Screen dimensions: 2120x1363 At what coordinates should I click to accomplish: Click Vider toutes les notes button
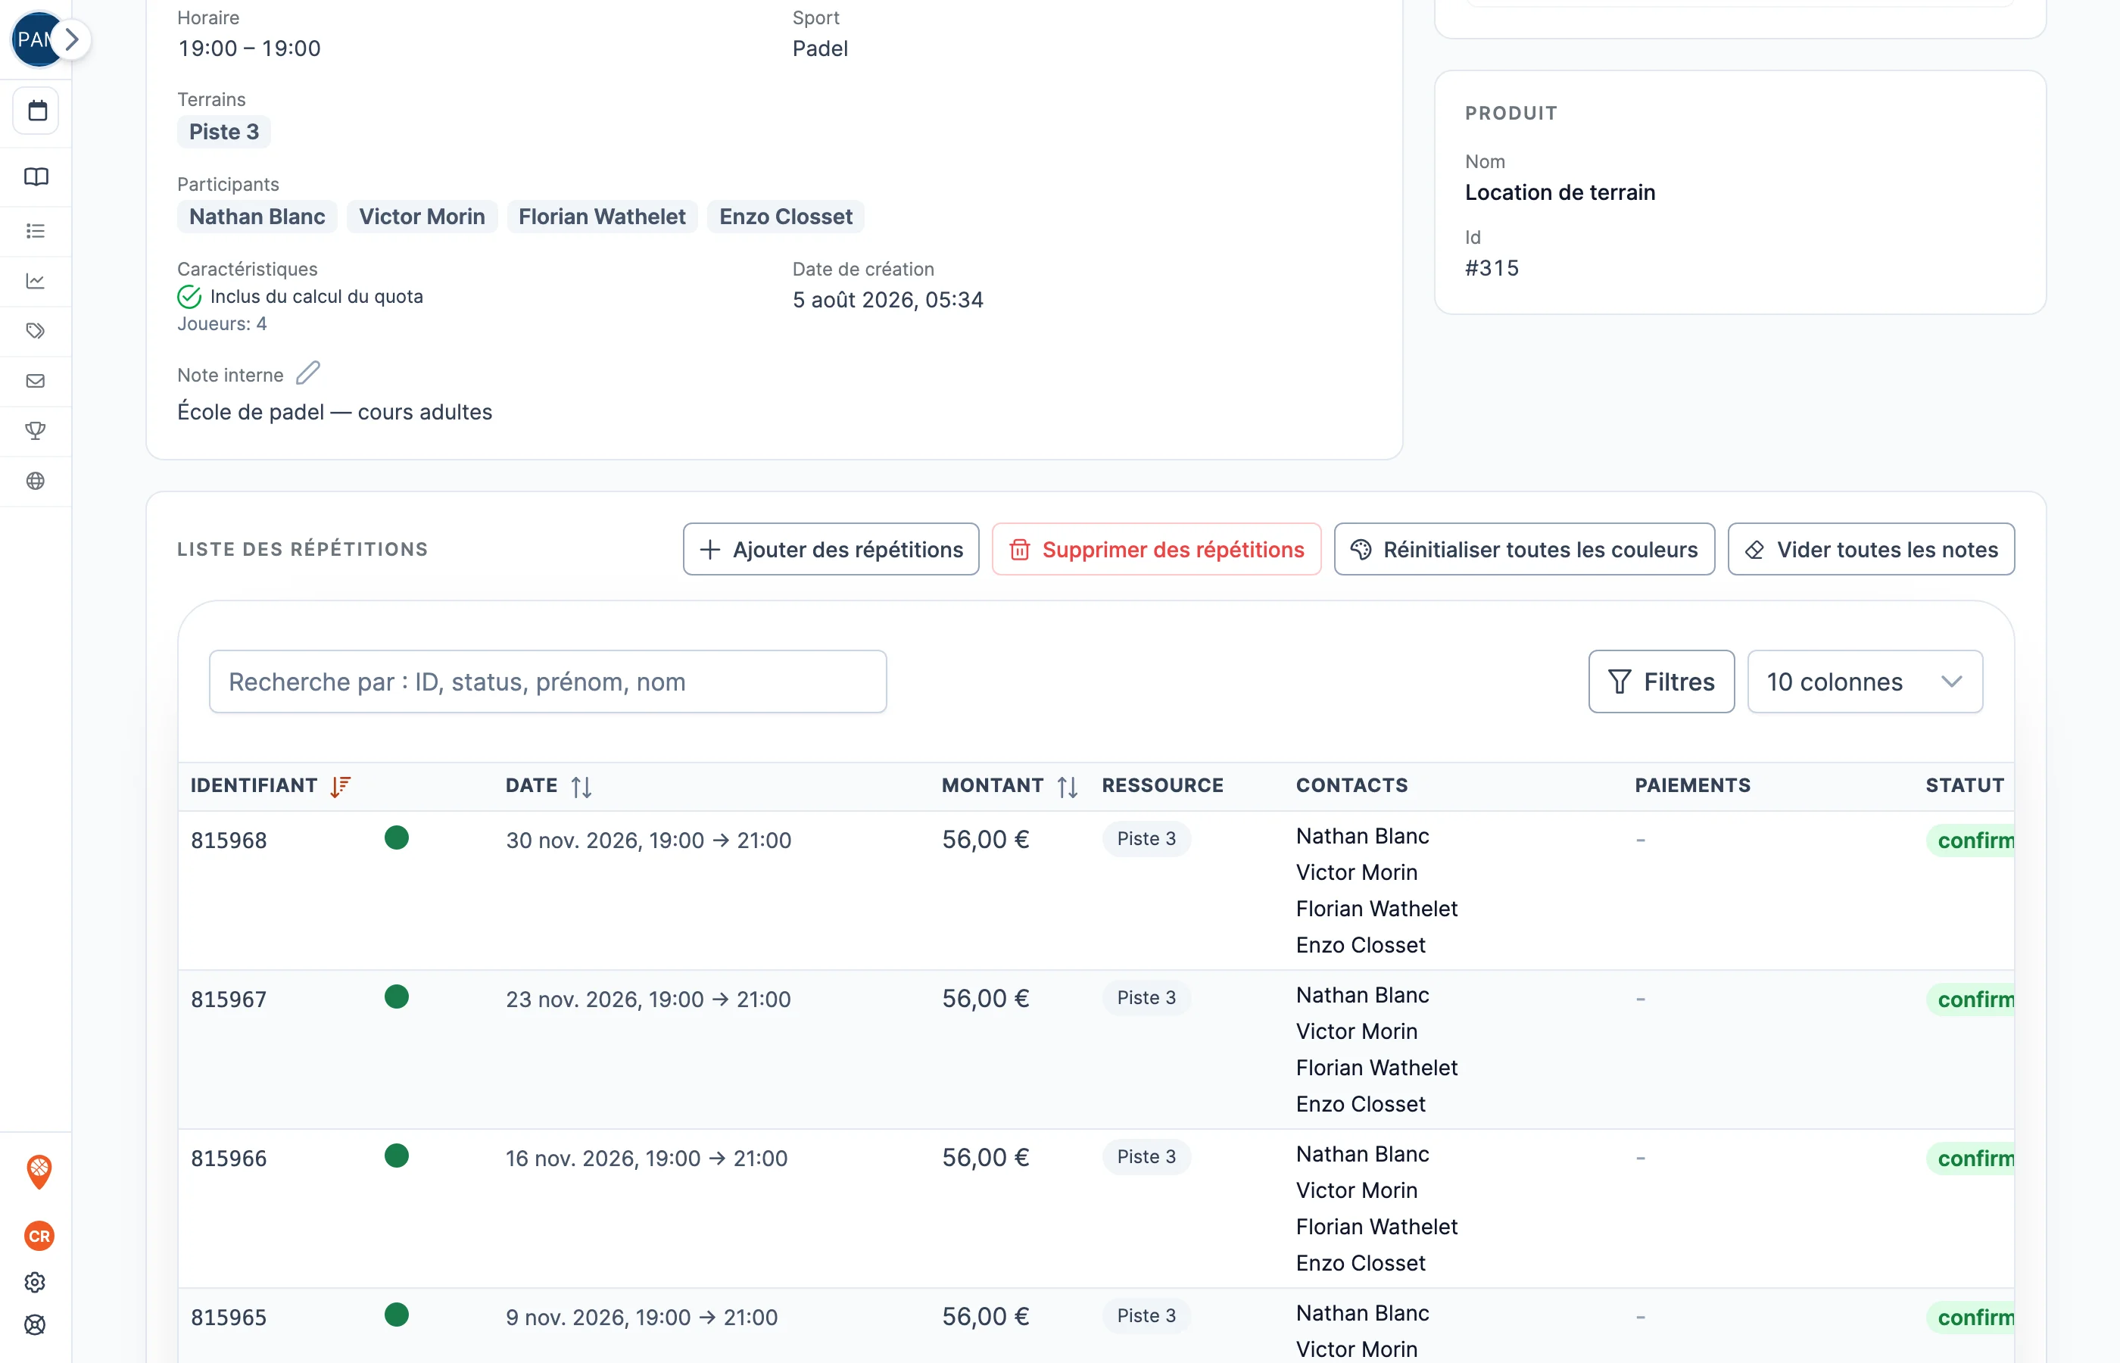coord(1872,550)
